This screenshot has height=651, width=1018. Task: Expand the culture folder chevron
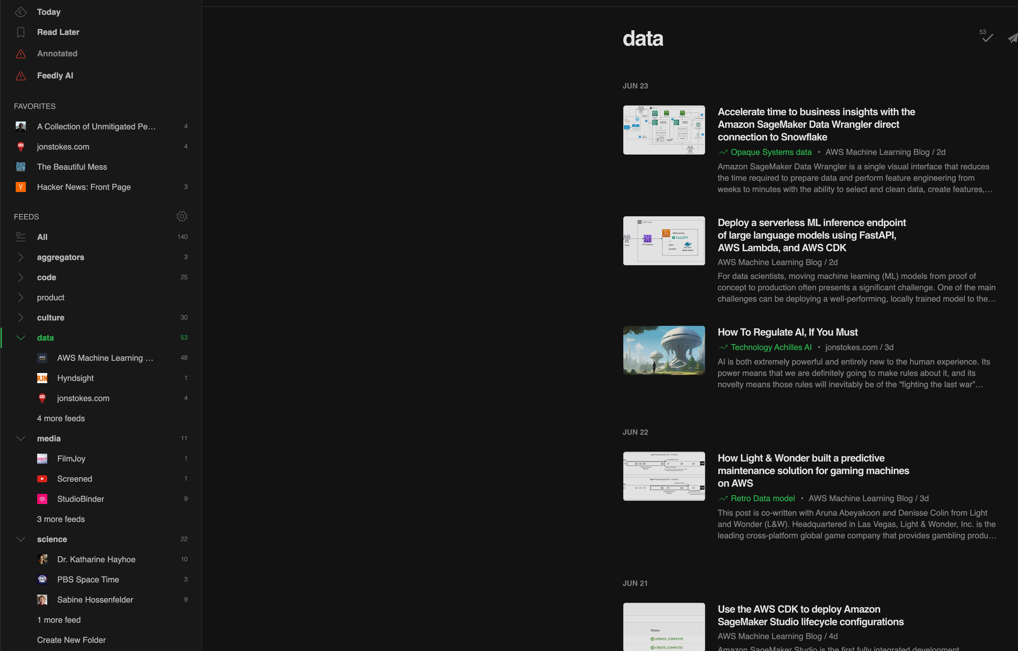pos(21,317)
